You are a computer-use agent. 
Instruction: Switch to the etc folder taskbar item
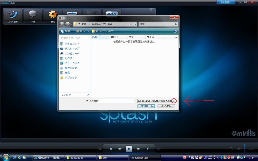click(x=113, y=158)
